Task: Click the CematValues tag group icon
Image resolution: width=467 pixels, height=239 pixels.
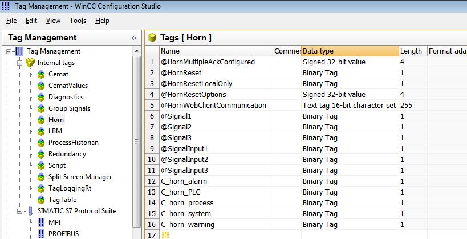Action: pos(41,86)
